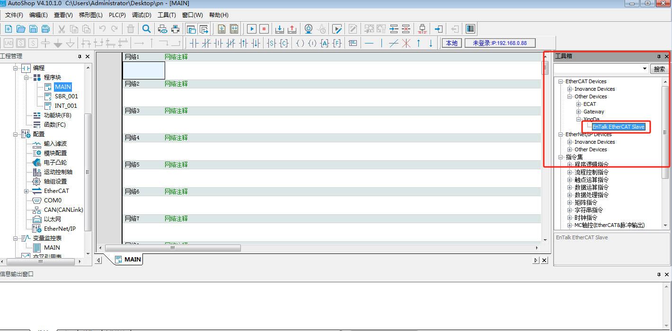
Task: Insert set coil instruction
Action: [272, 43]
